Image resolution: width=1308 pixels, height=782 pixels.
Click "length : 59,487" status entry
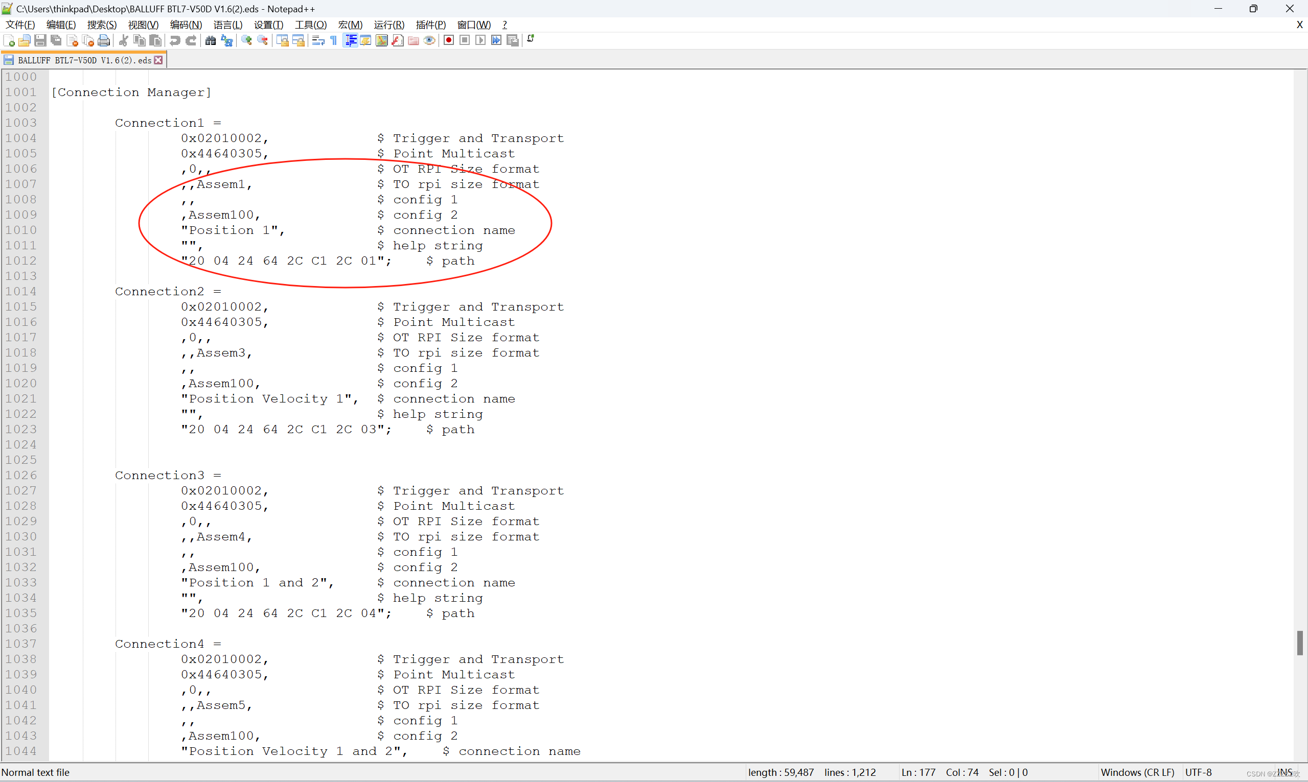[x=781, y=772]
